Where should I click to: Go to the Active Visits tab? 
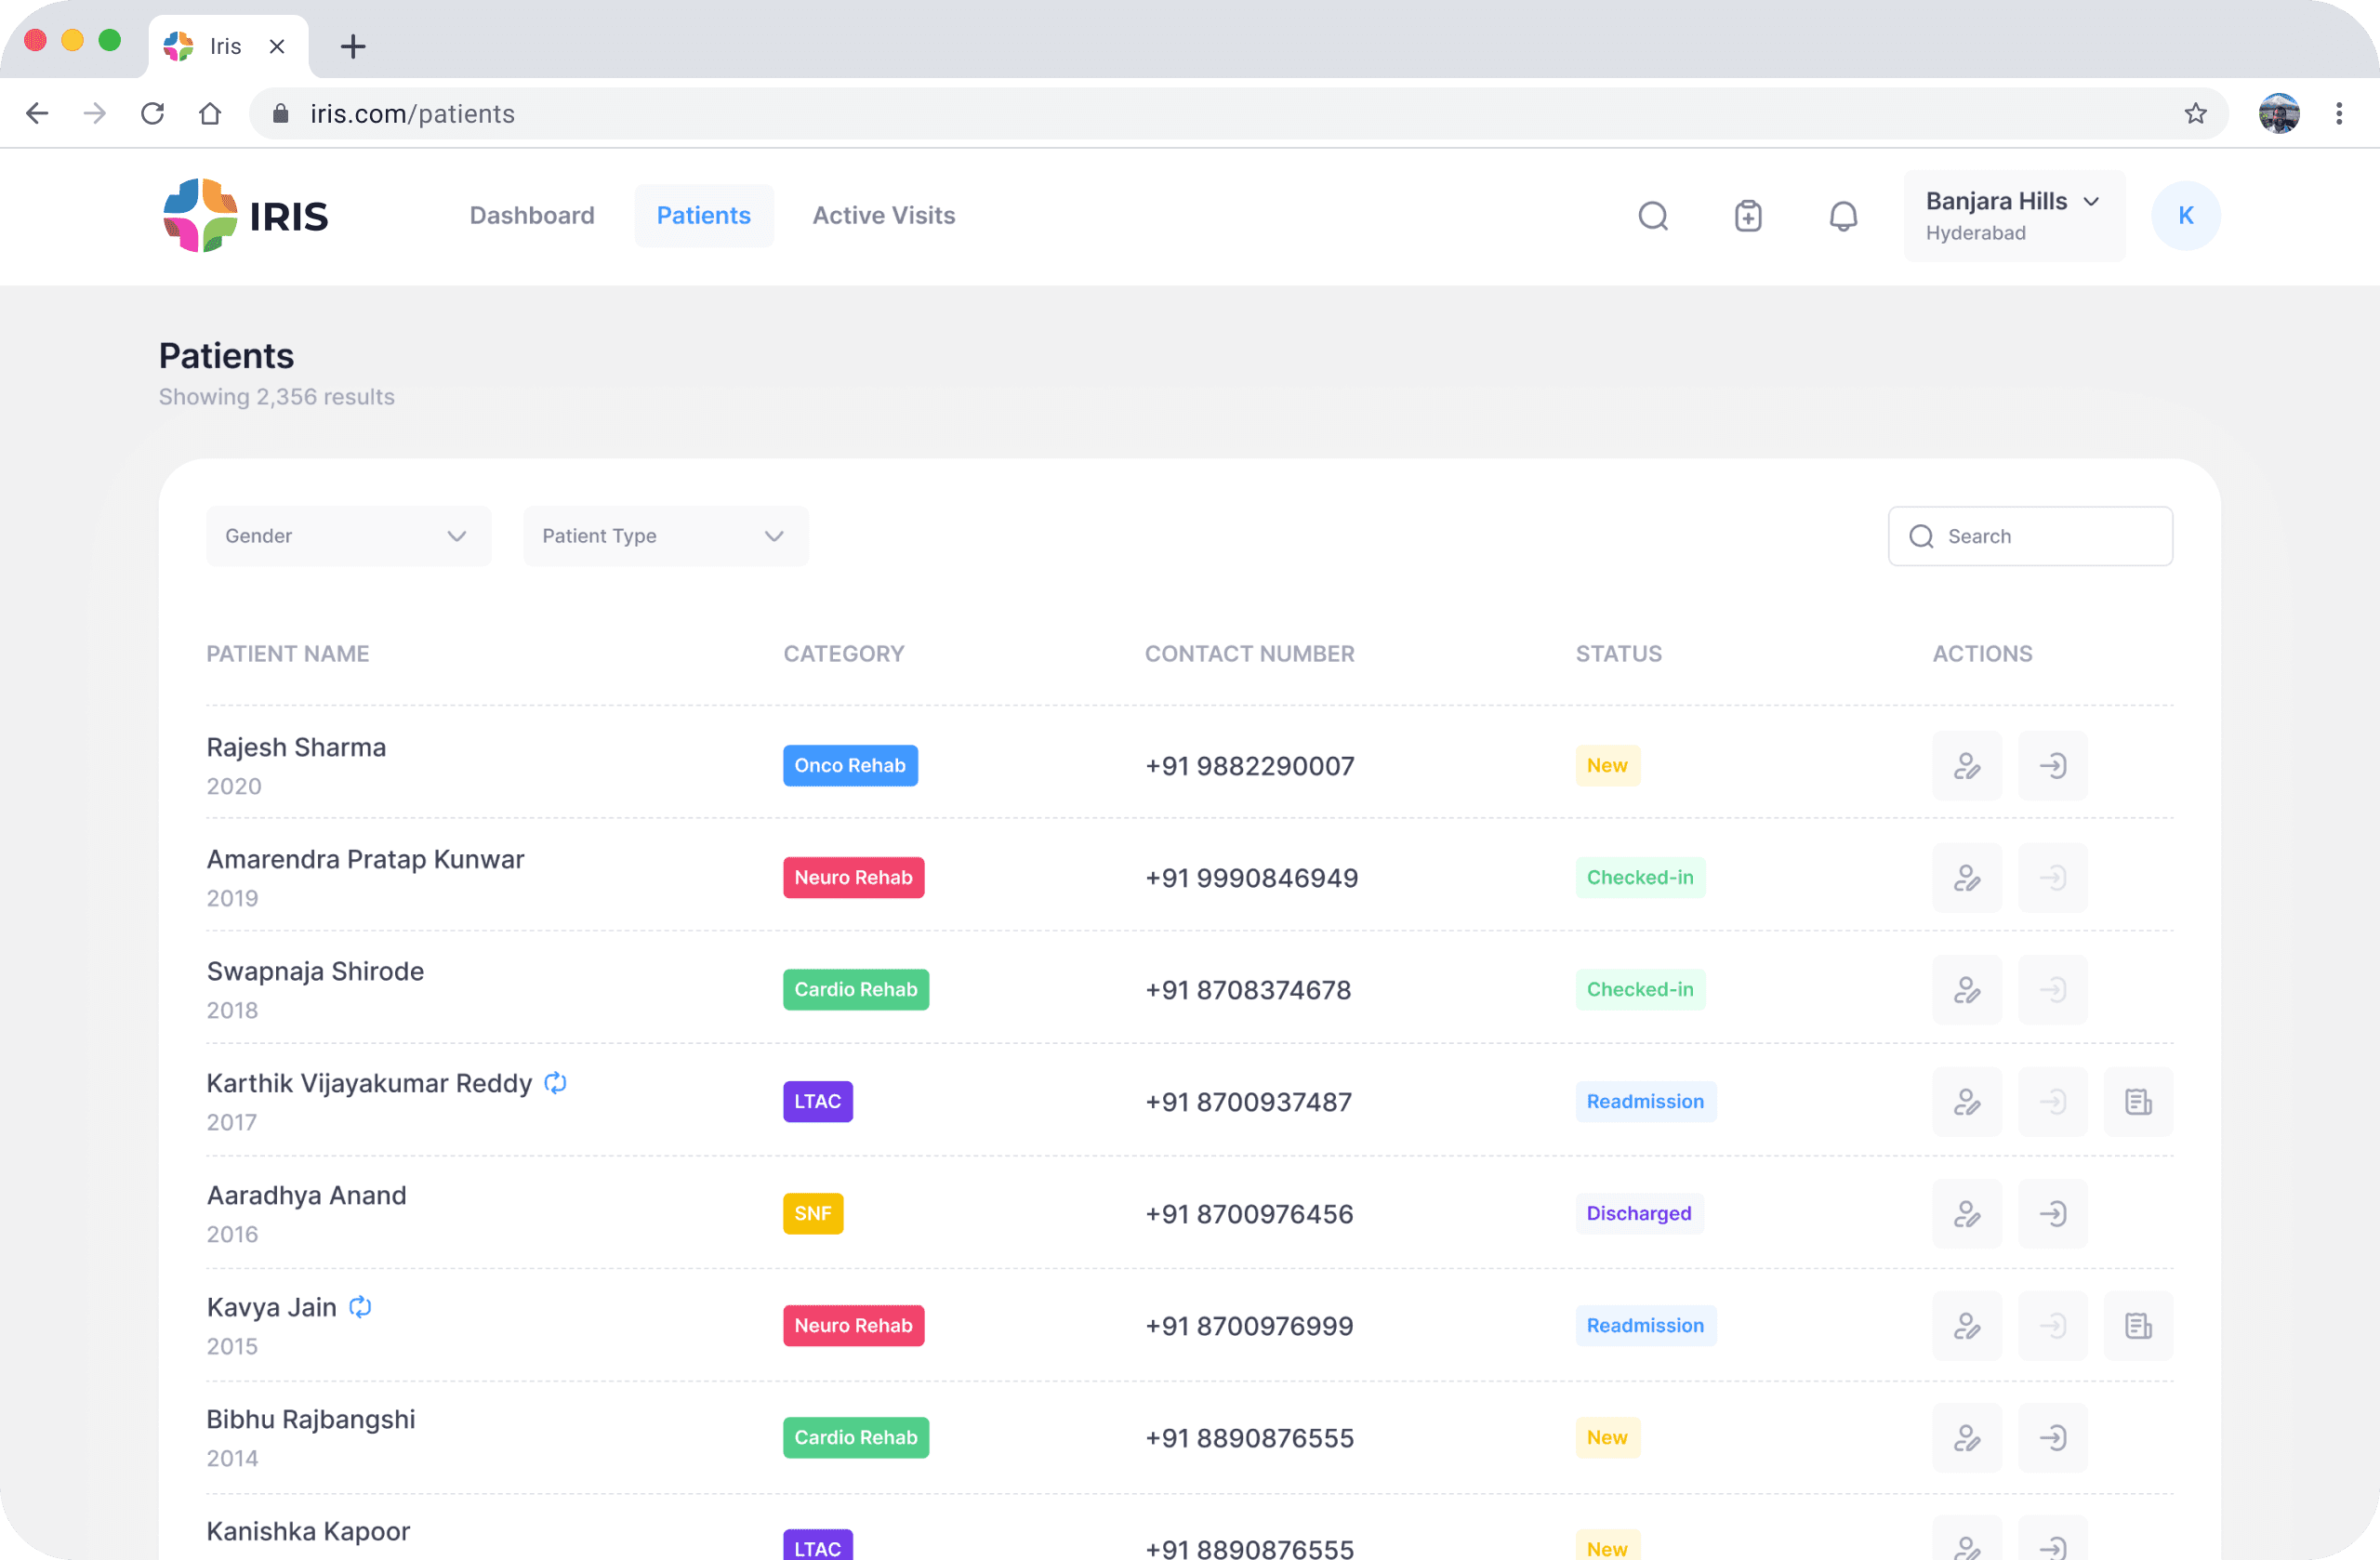coord(883,216)
